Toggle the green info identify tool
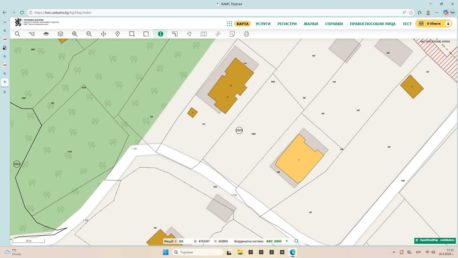 pos(160,34)
